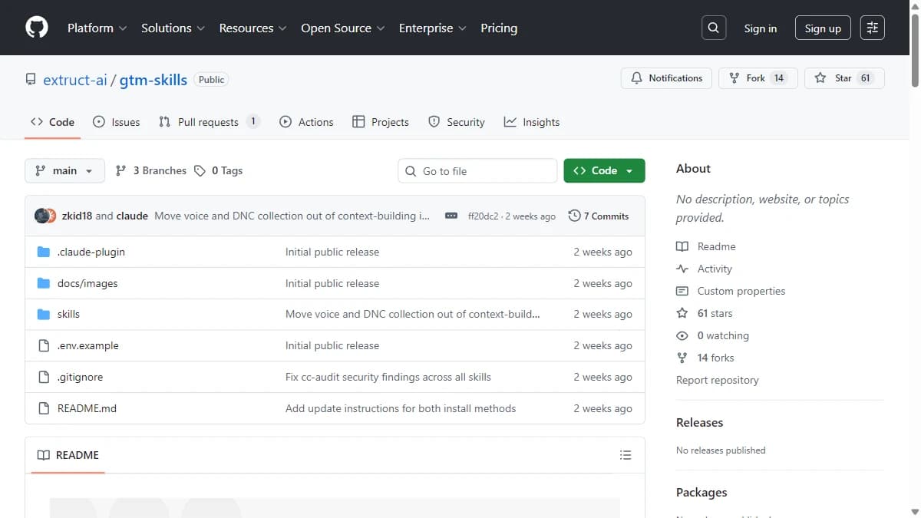Expand the Solutions menu
Screen dimensions: 921x518
[x=173, y=28]
